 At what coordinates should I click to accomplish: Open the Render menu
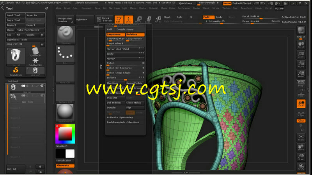[x=197, y=8]
